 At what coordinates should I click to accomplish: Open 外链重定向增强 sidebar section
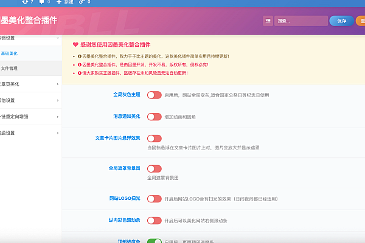pos(31,117)
